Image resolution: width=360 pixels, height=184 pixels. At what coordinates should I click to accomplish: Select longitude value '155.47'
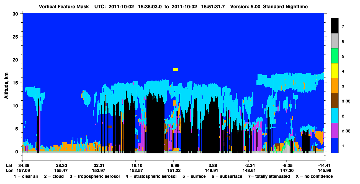(x=60, y=171)
